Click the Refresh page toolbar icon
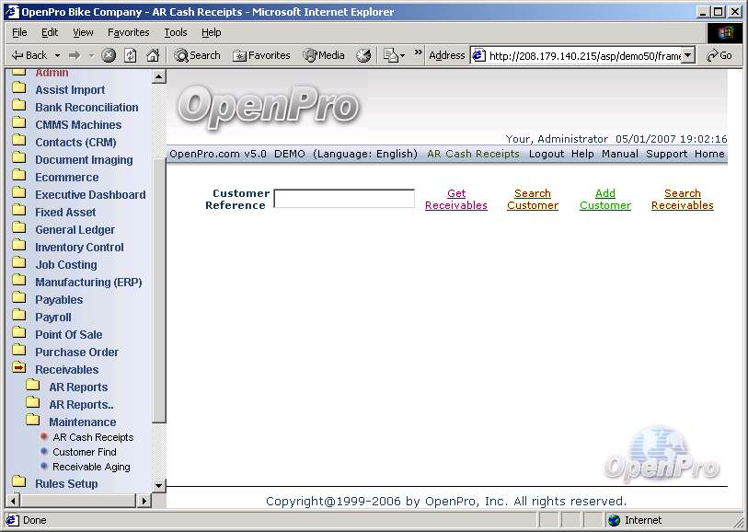The width and height of the screenshot is (748, 532). (131, 55)
